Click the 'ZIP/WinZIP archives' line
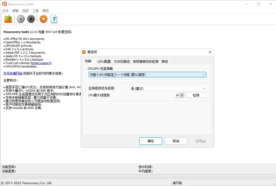Screen dimensions: 276x186 (x=19, y=46)
